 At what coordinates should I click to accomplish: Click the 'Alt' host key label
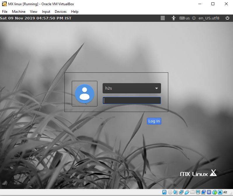(225, 192)
